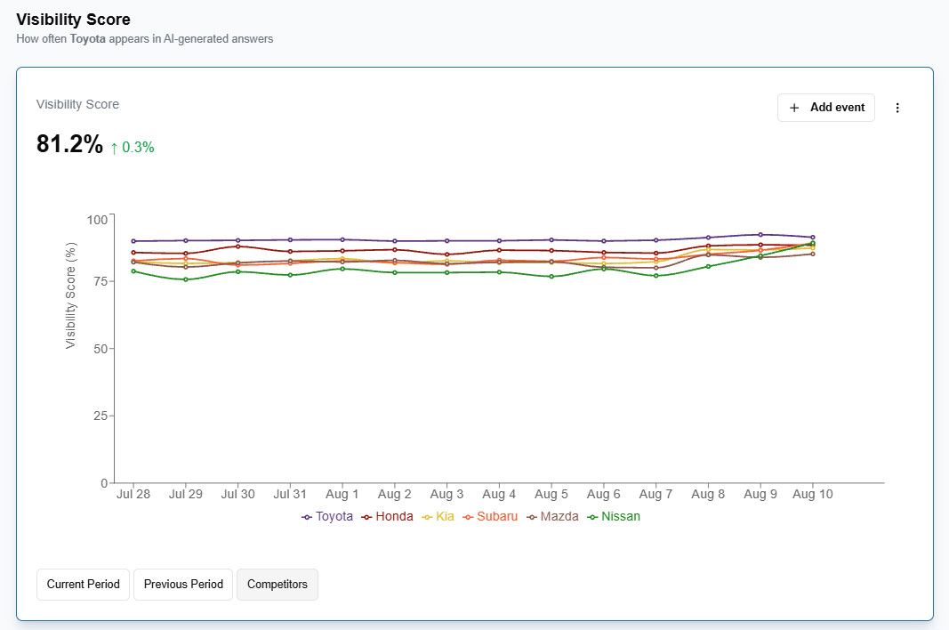Screen dimensions: 949x630
Task: Click Toyota's Jul 28 data point
Action: [x=133, y=241]
